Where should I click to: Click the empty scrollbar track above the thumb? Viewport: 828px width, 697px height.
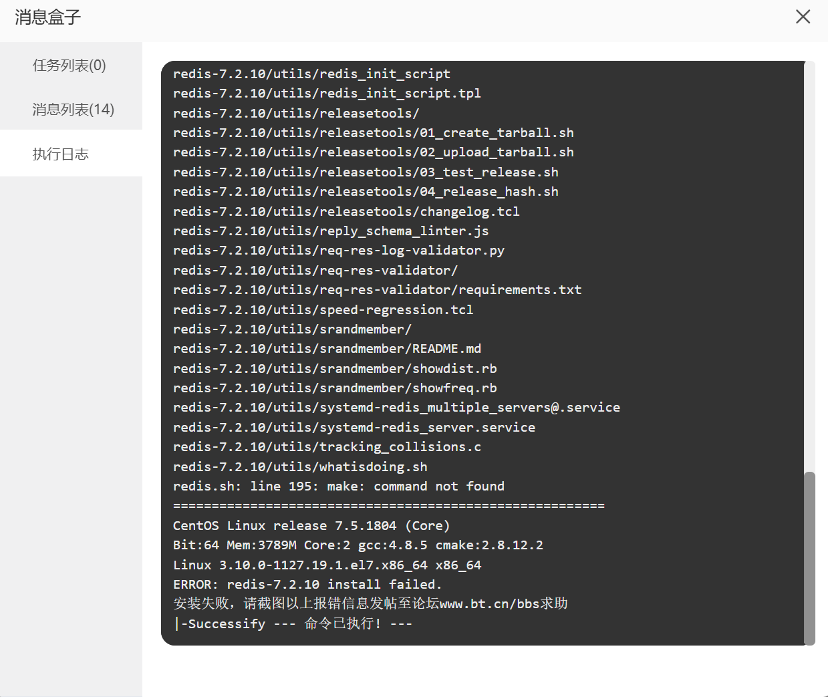click(809, 267)
